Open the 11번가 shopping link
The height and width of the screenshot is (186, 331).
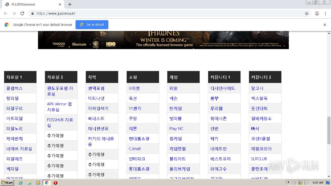coord(135,109)
